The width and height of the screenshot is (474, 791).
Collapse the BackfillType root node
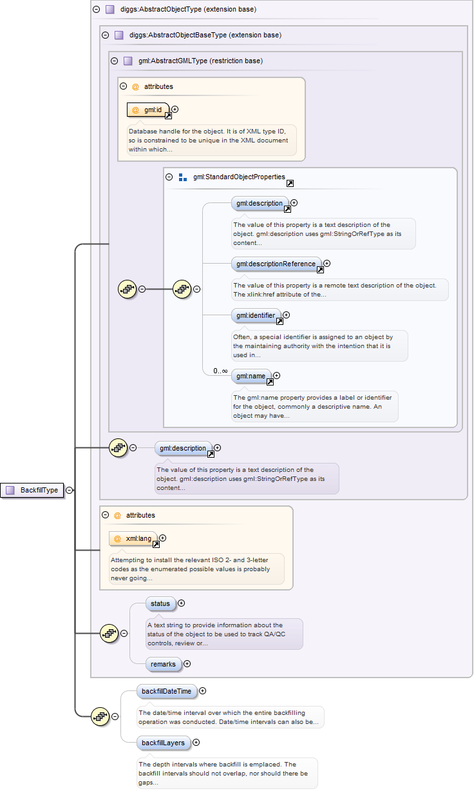pos(70,491)
